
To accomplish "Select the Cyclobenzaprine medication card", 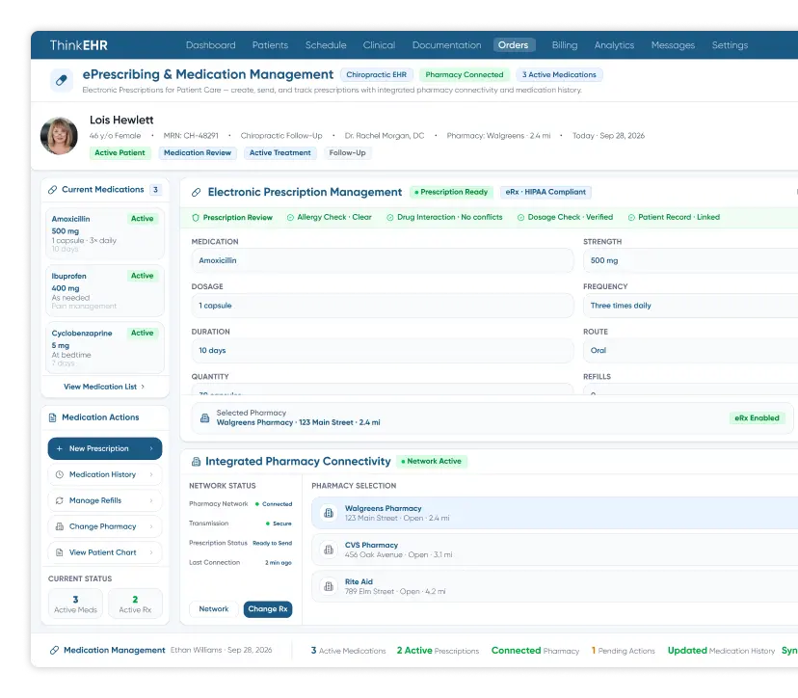I will tap(105, 348).
